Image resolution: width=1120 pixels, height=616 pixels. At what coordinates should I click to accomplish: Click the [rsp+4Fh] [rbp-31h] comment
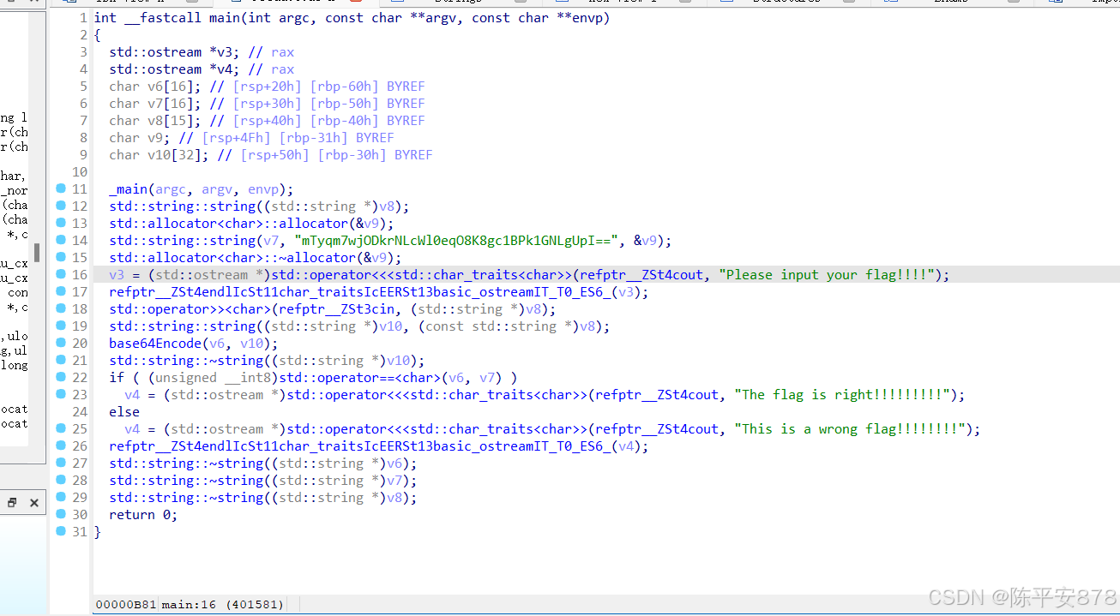click(274, 137)
